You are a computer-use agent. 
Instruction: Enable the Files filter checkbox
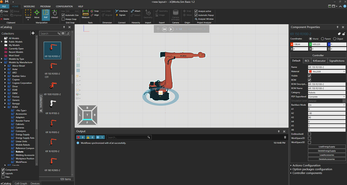point(3,177)
